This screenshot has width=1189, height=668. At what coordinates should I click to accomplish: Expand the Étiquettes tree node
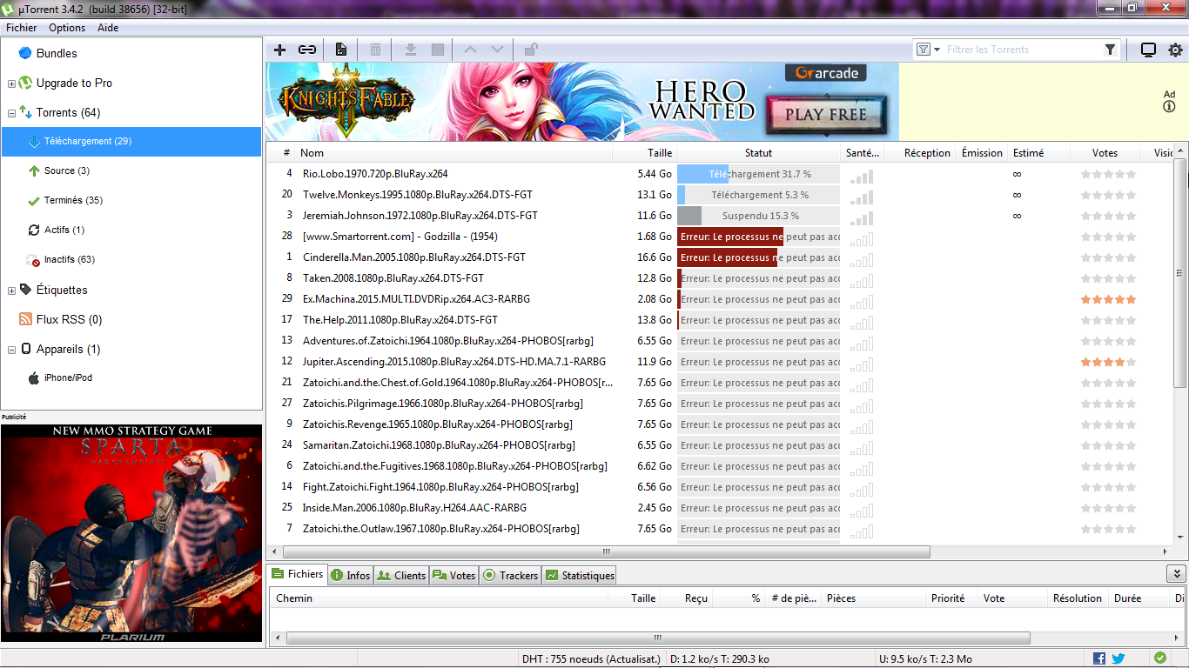pyautogui.click(x=11, y=291)
